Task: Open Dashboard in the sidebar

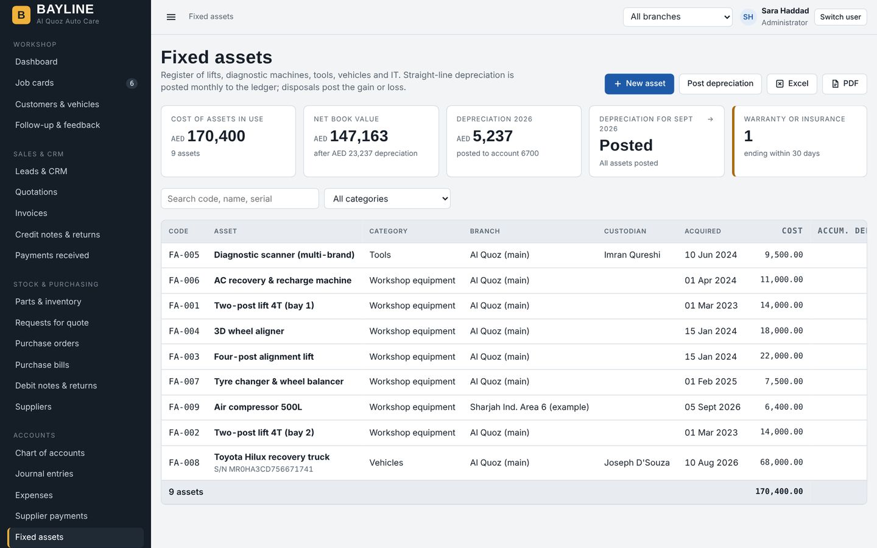Action: (76, 62)
